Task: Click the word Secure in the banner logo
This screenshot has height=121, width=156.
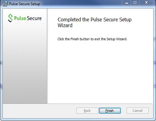Action: [x=34, y=18]
